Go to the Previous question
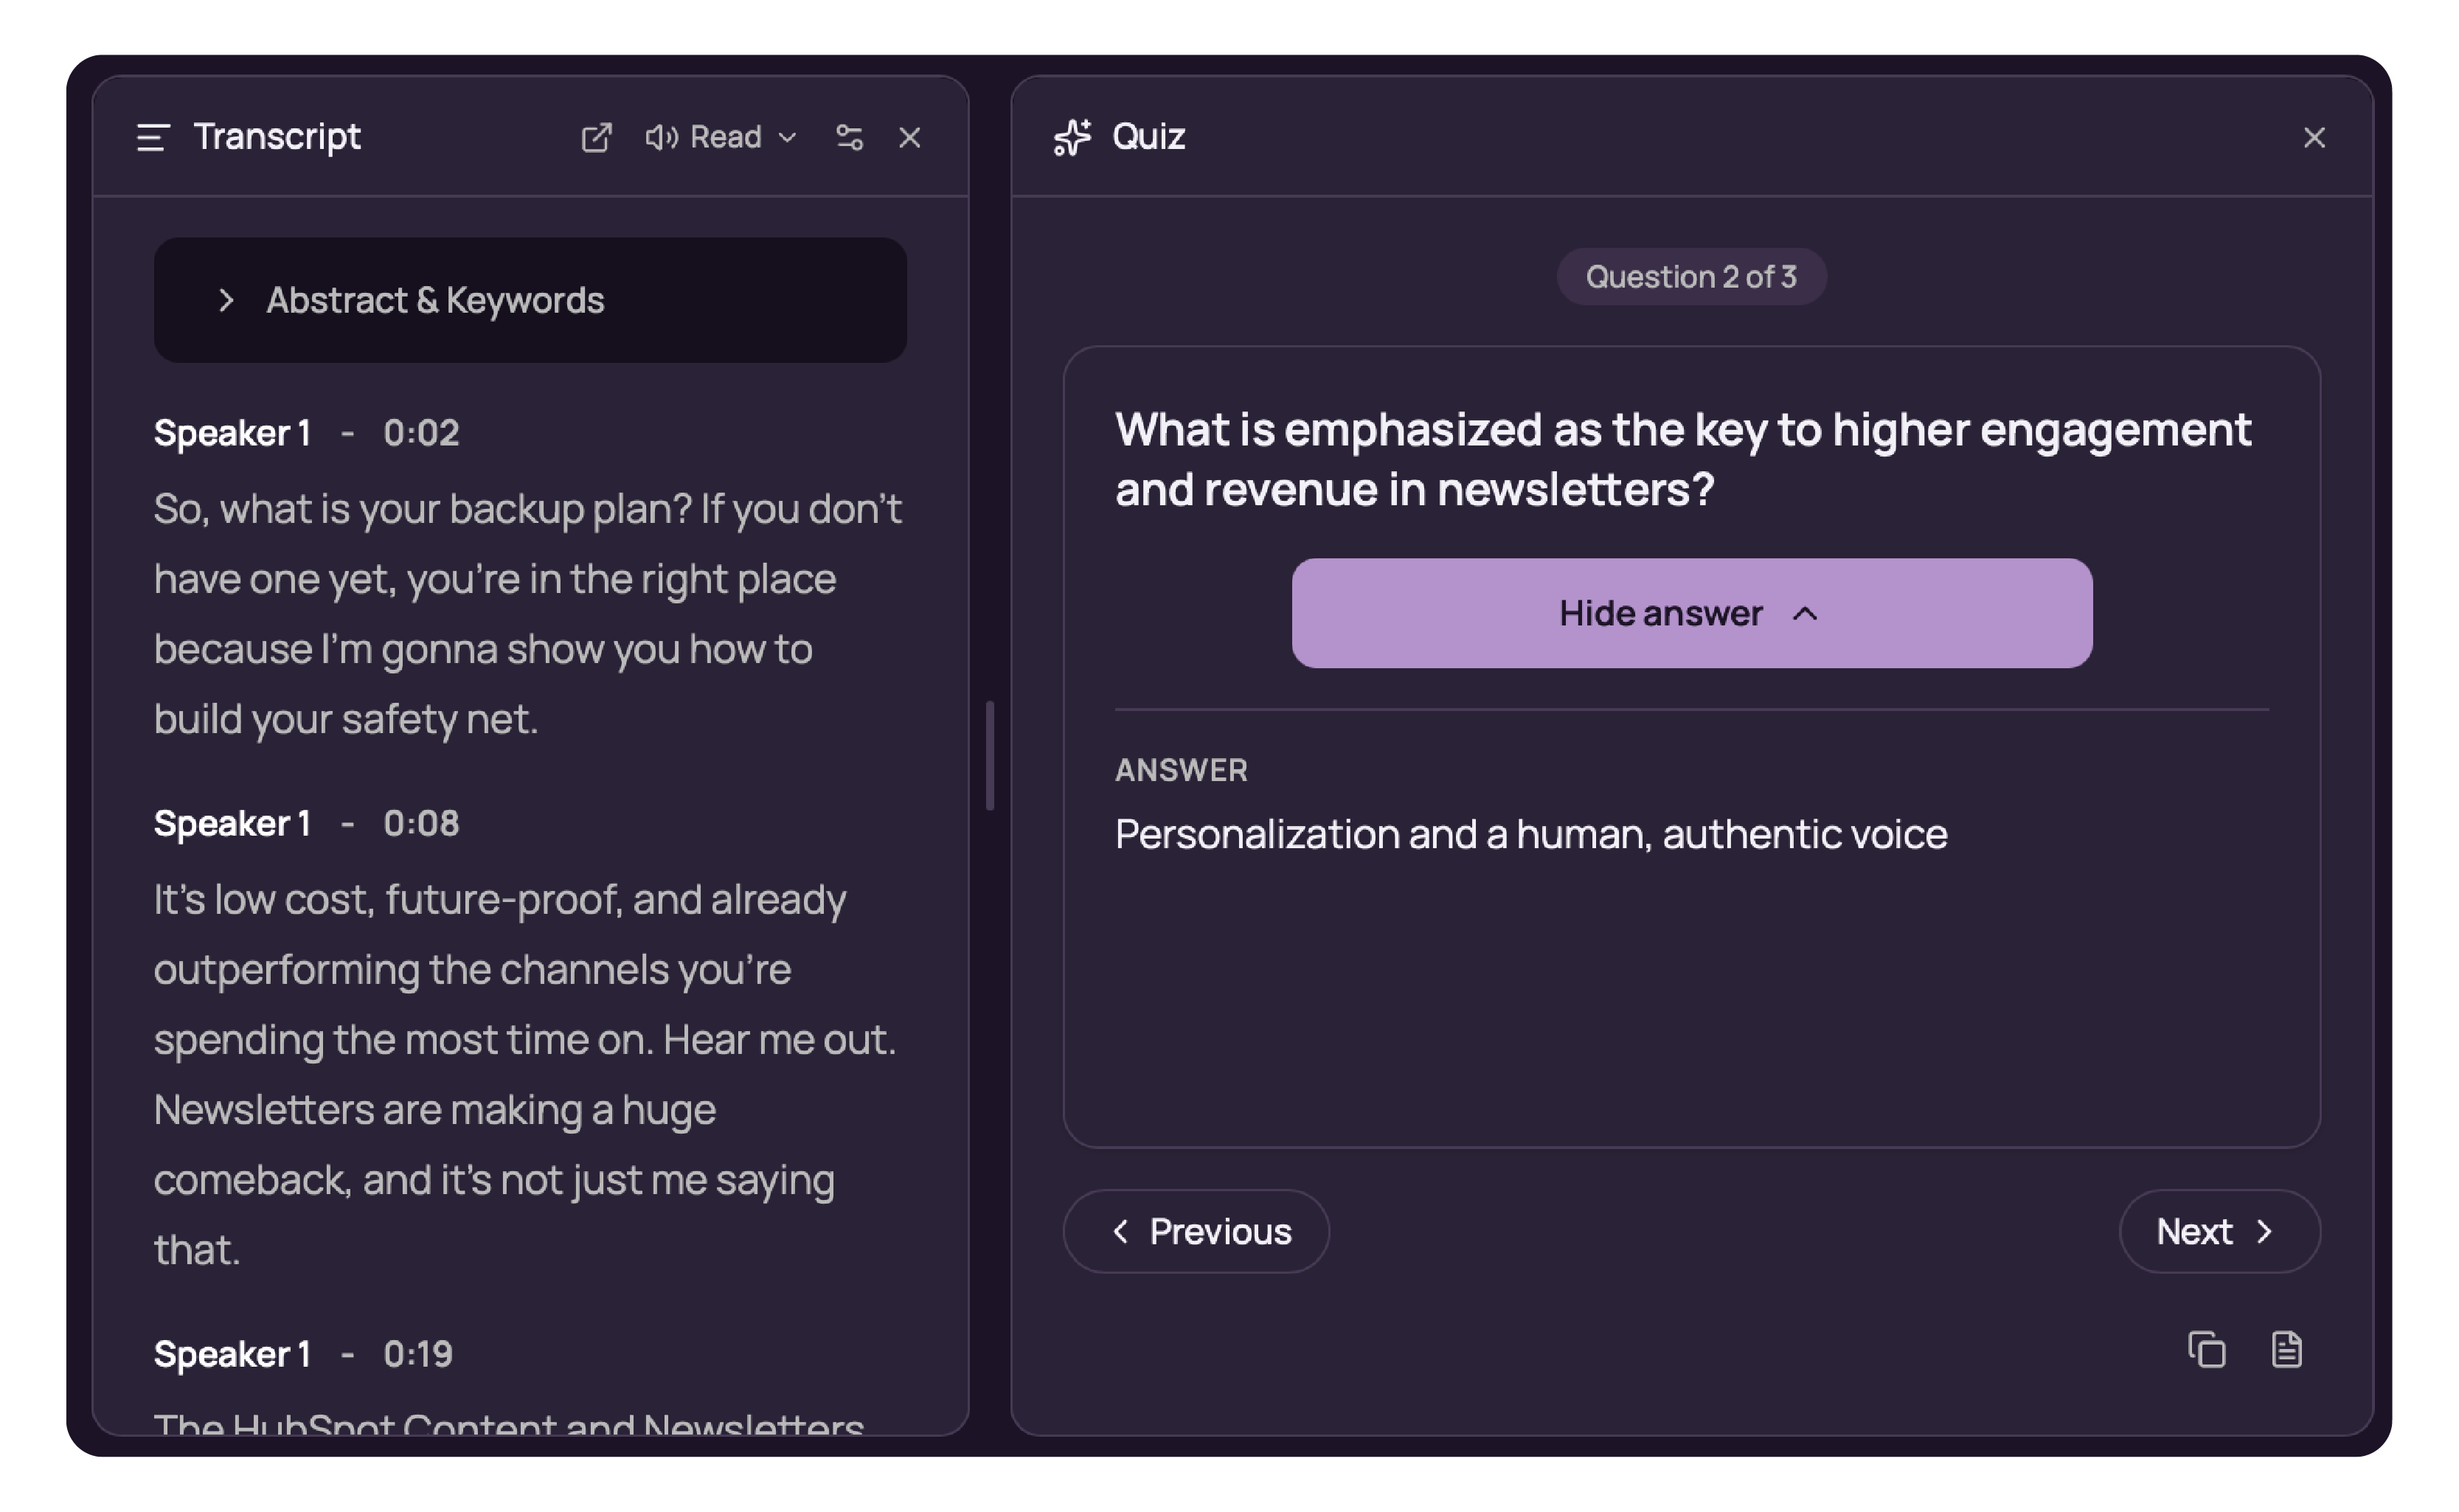 (1196, 1231)
